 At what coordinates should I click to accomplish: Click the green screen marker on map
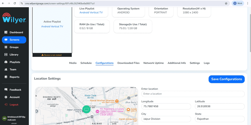(x=86, y=109)
